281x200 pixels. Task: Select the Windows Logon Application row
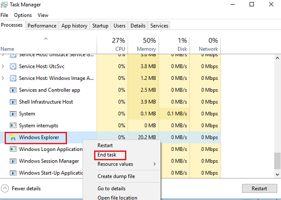pos(110,149)
